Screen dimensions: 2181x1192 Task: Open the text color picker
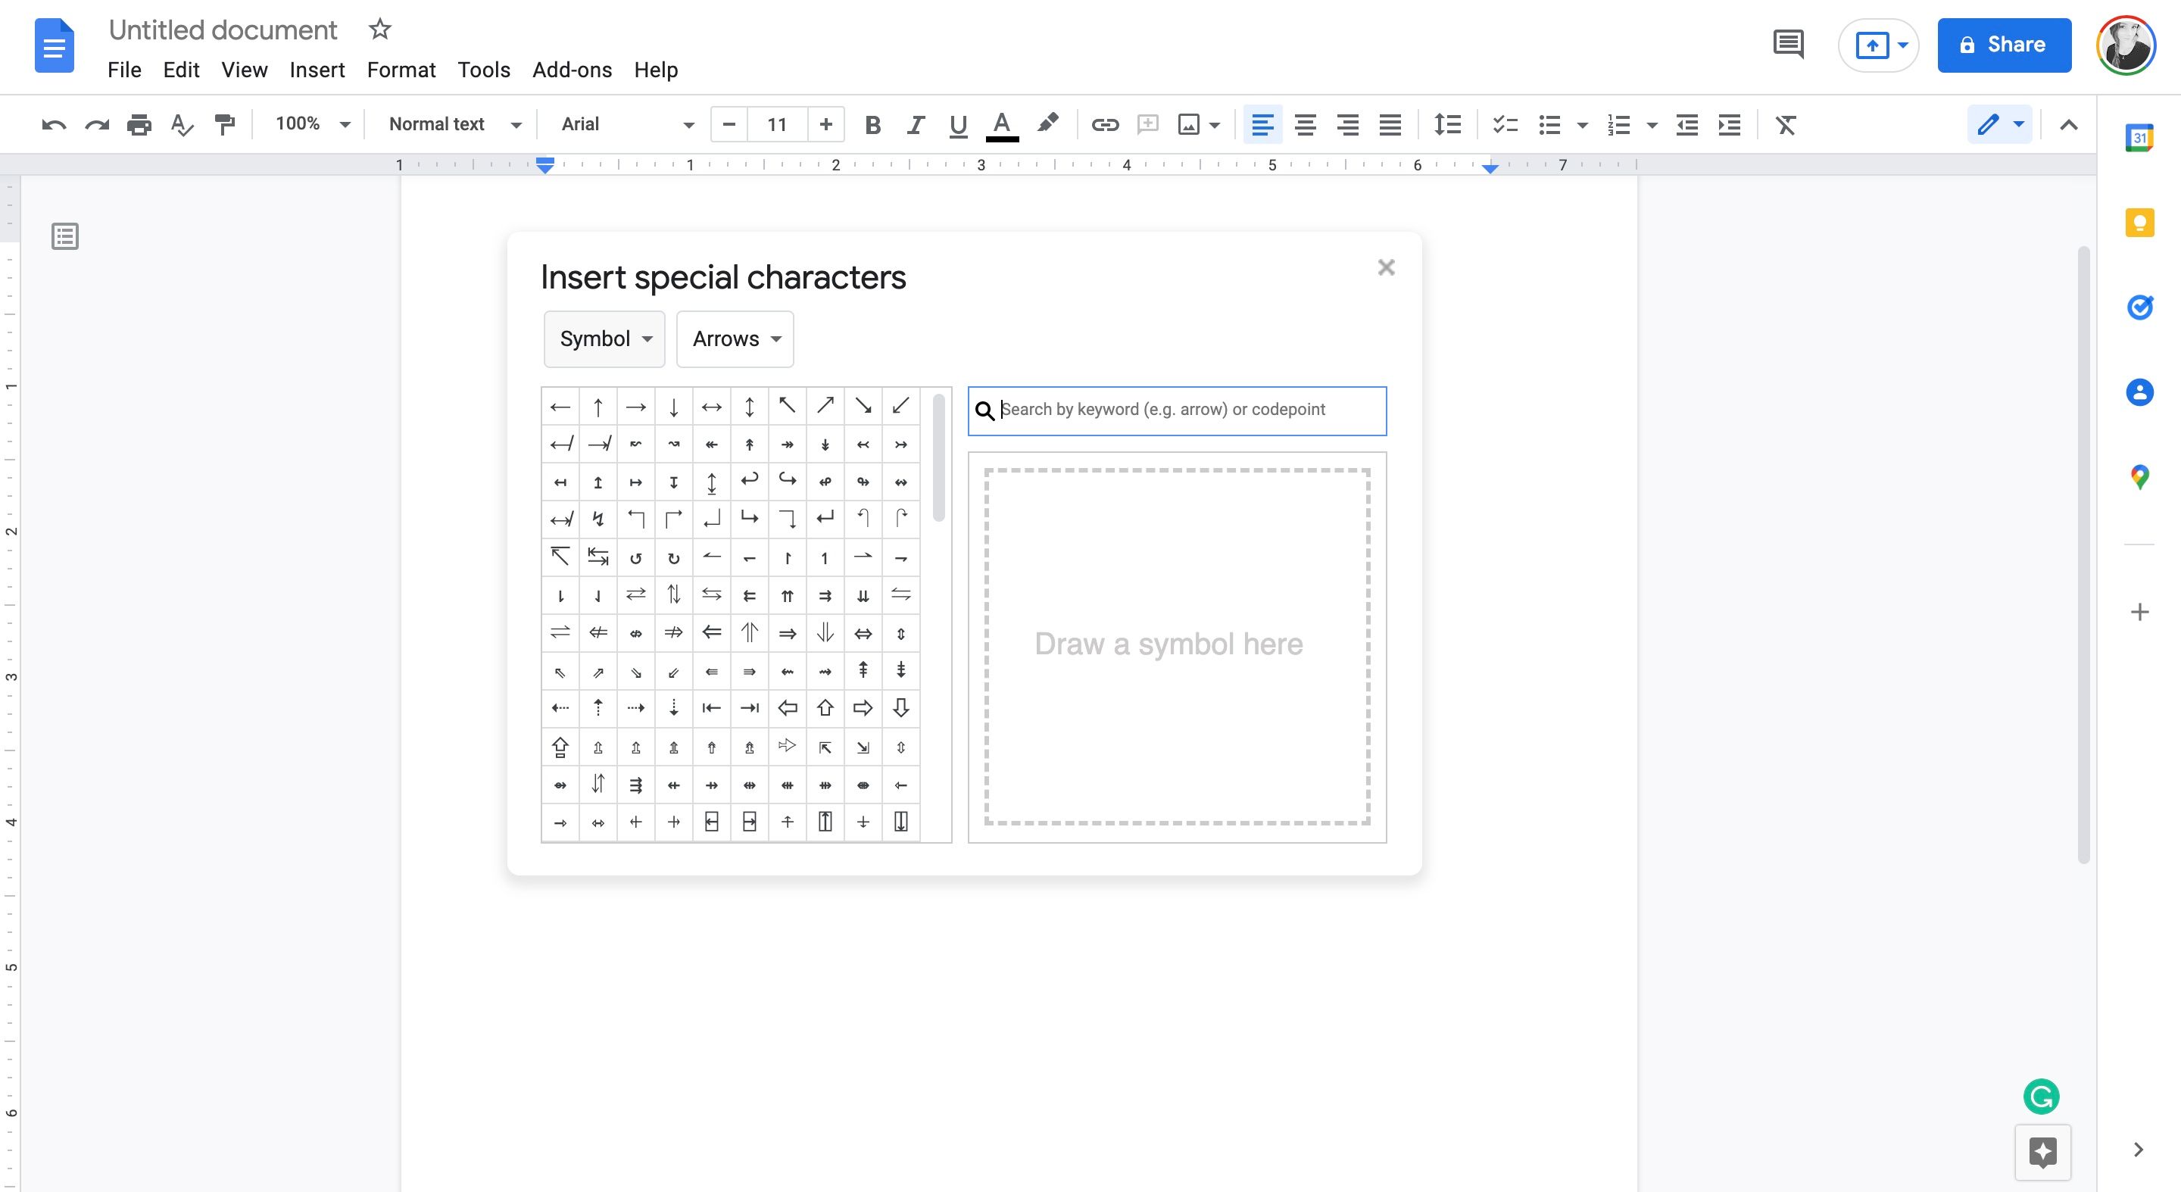tap(1002, 124)
